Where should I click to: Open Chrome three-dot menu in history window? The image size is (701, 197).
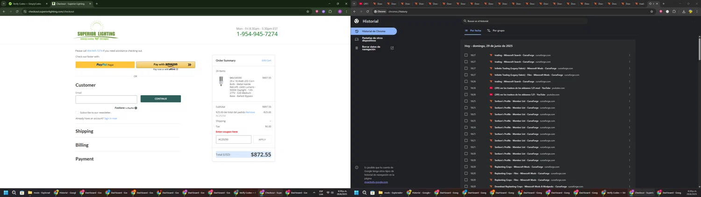pyautogui.click(x=697, y=12)
